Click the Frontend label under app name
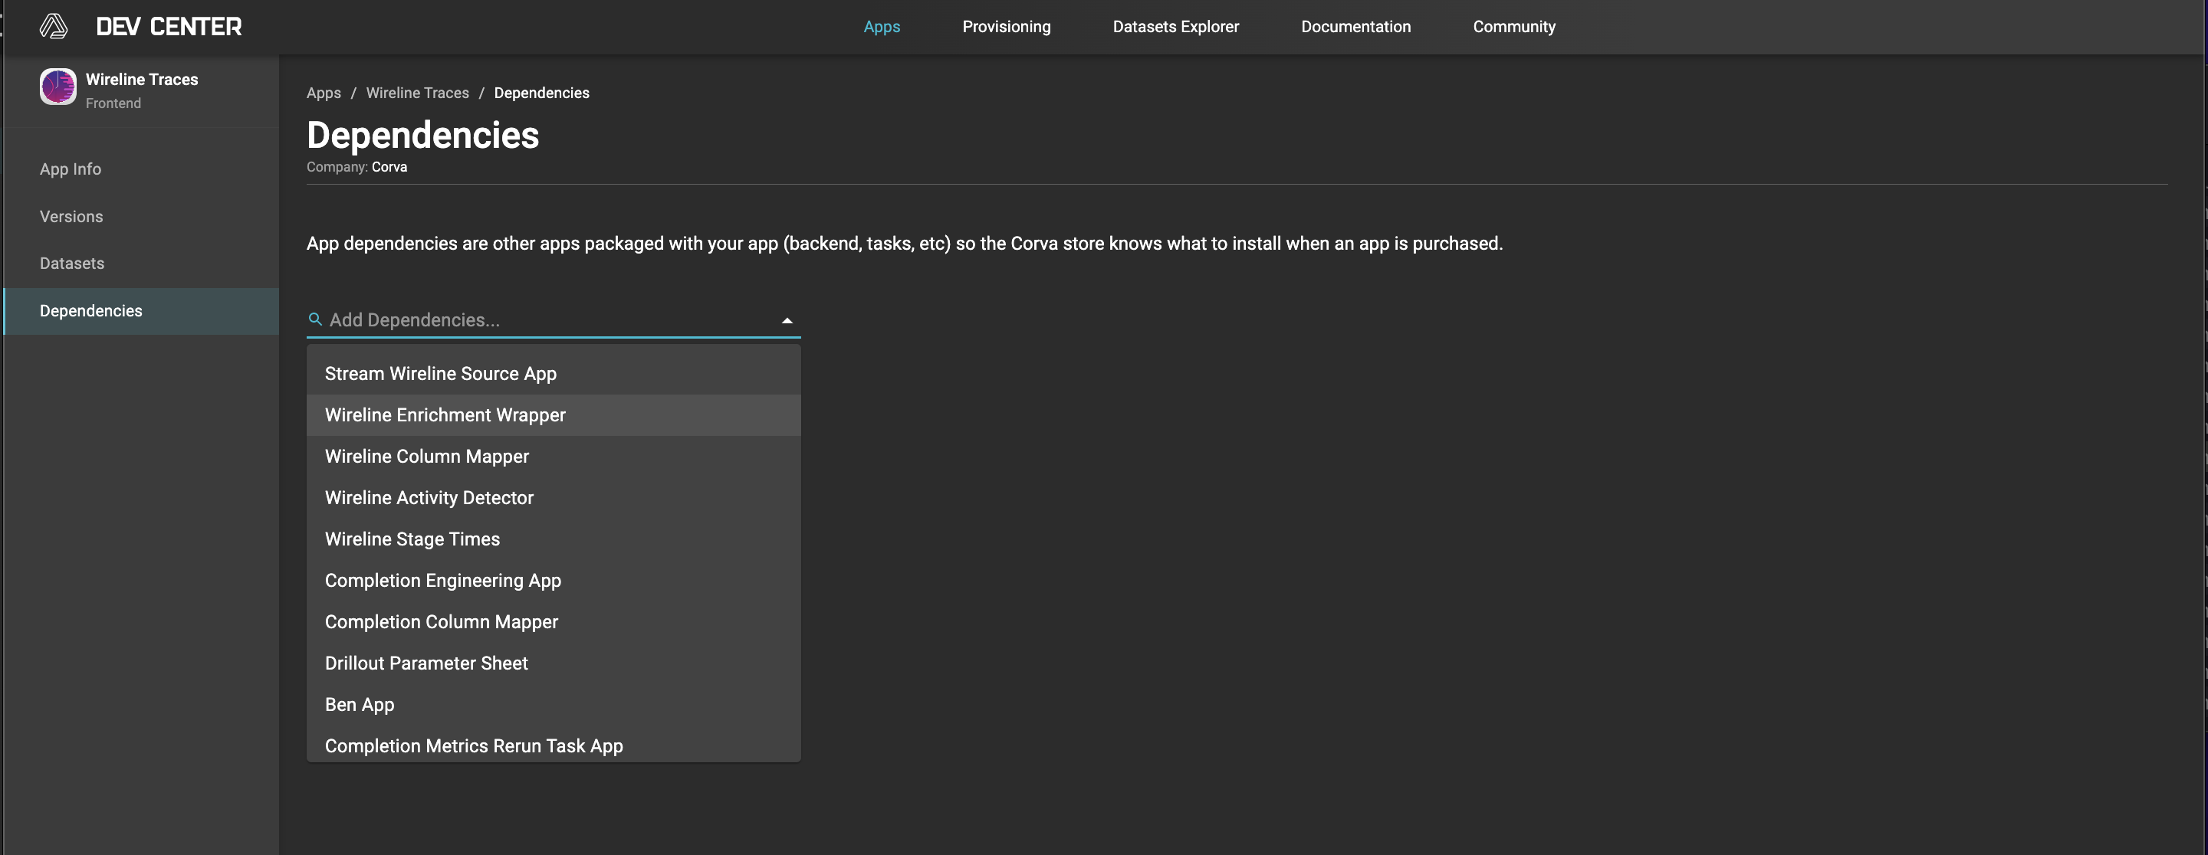 (113, 103)
